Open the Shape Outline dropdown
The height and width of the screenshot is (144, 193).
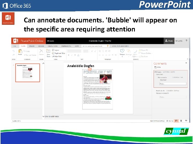(145, 53)
